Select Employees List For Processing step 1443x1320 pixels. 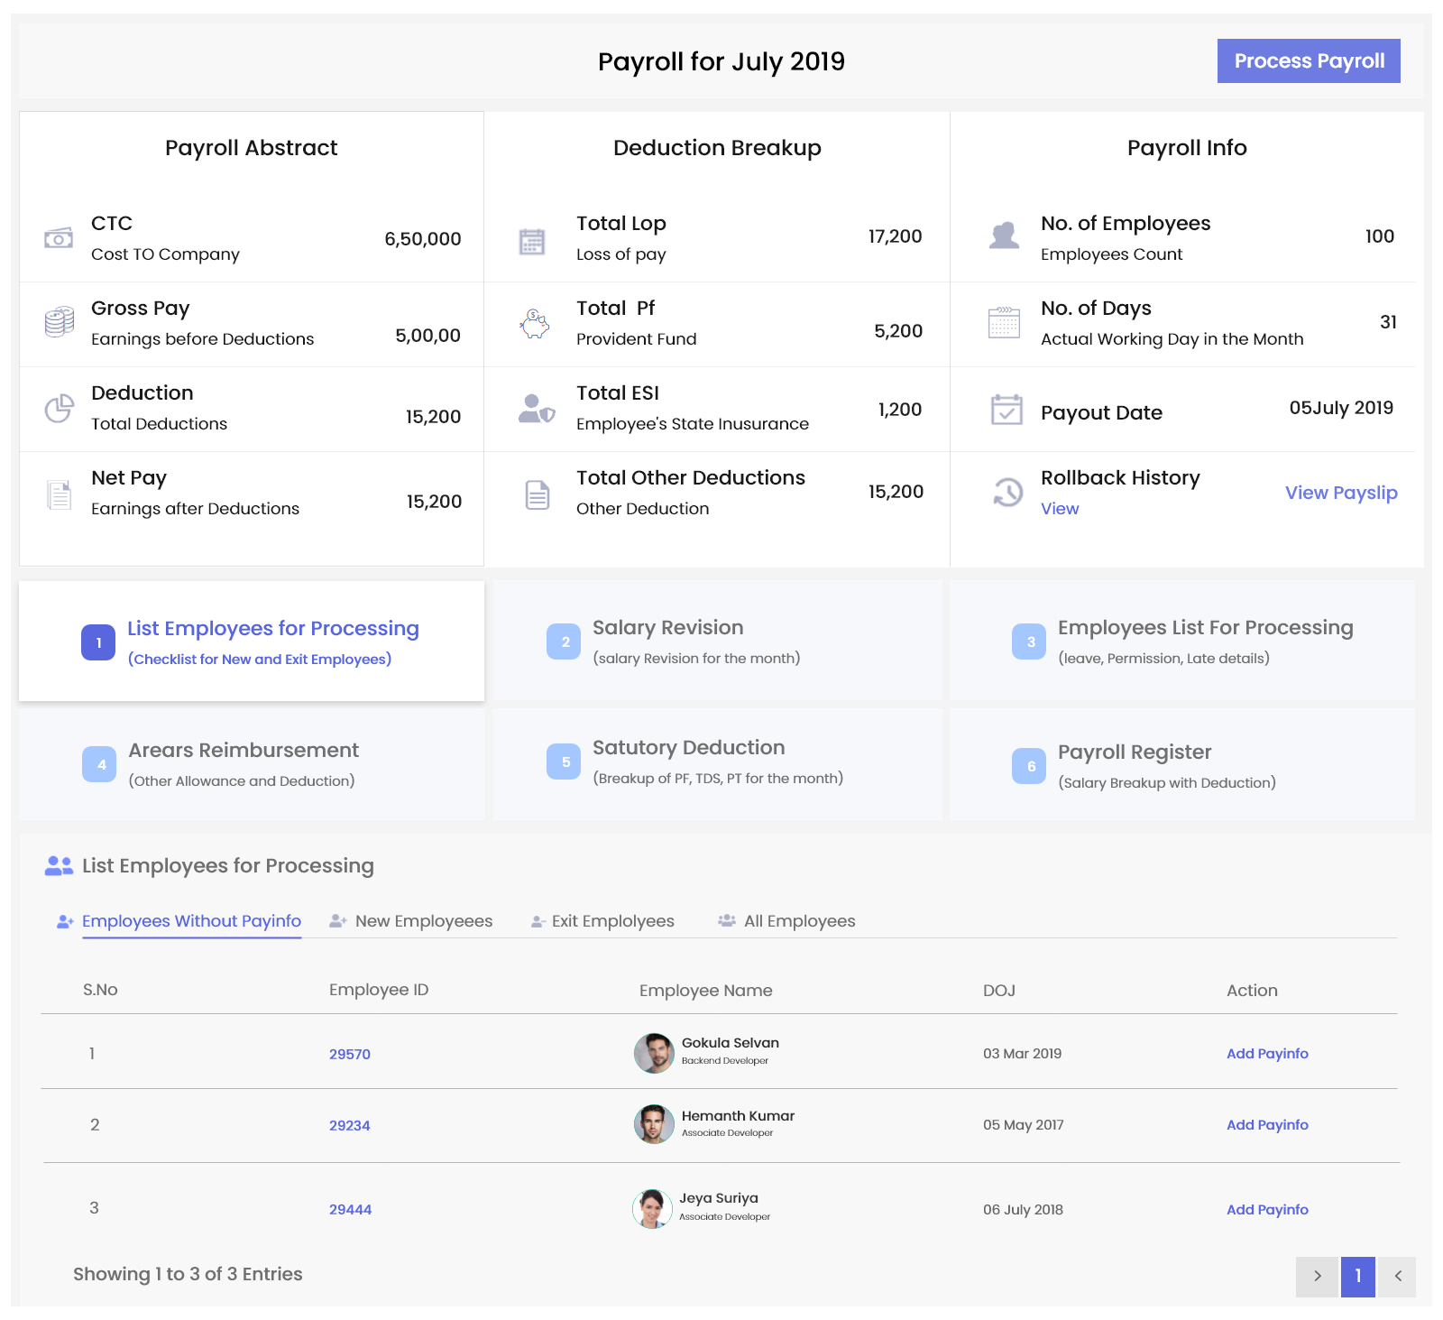(1182, 642)
